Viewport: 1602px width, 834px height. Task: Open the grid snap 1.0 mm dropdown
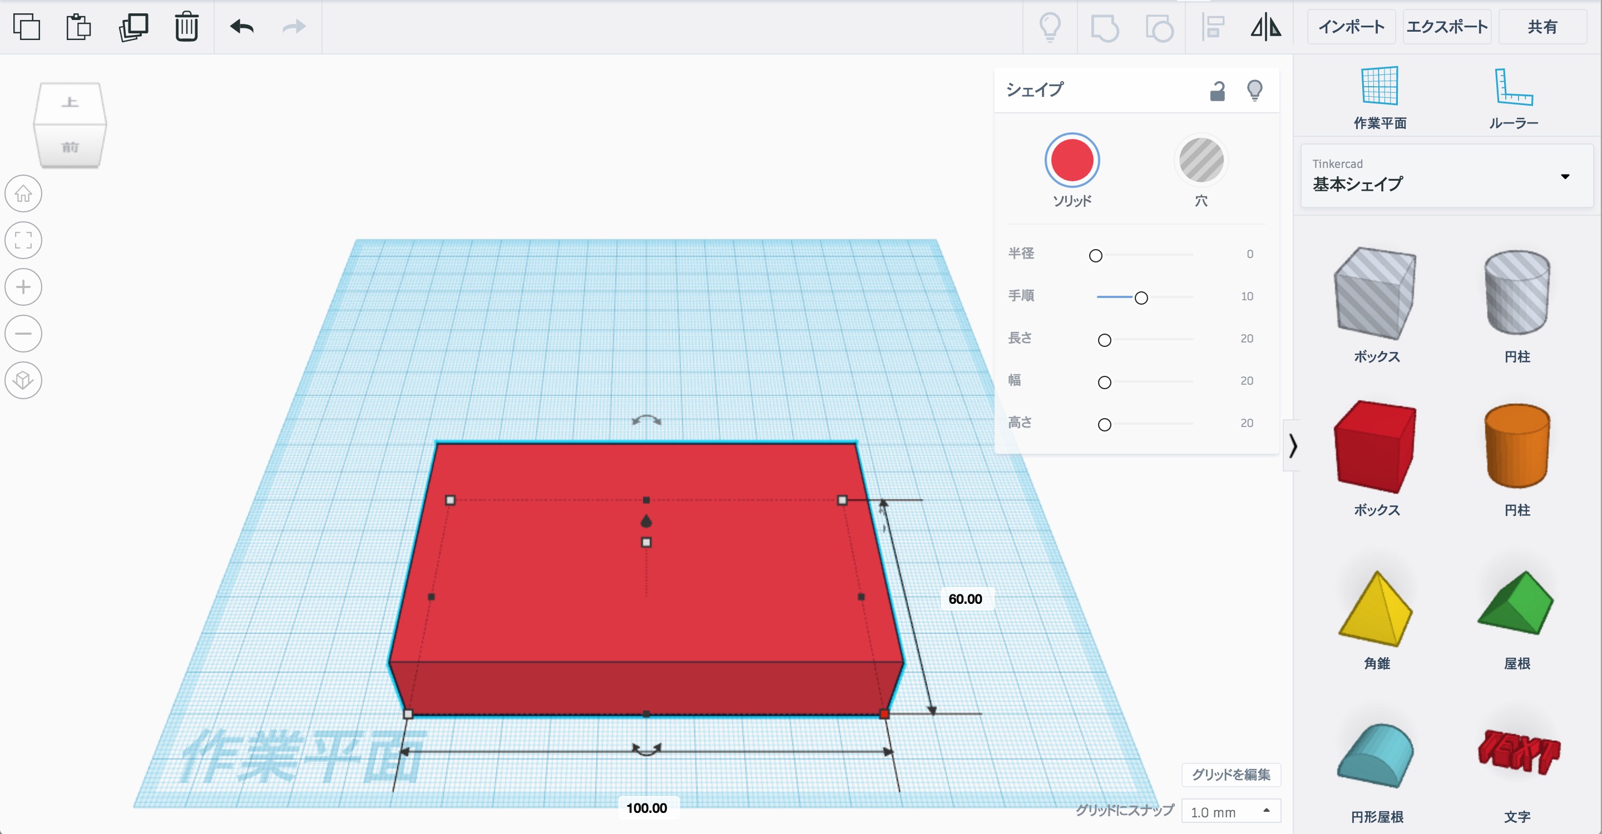1230,812
